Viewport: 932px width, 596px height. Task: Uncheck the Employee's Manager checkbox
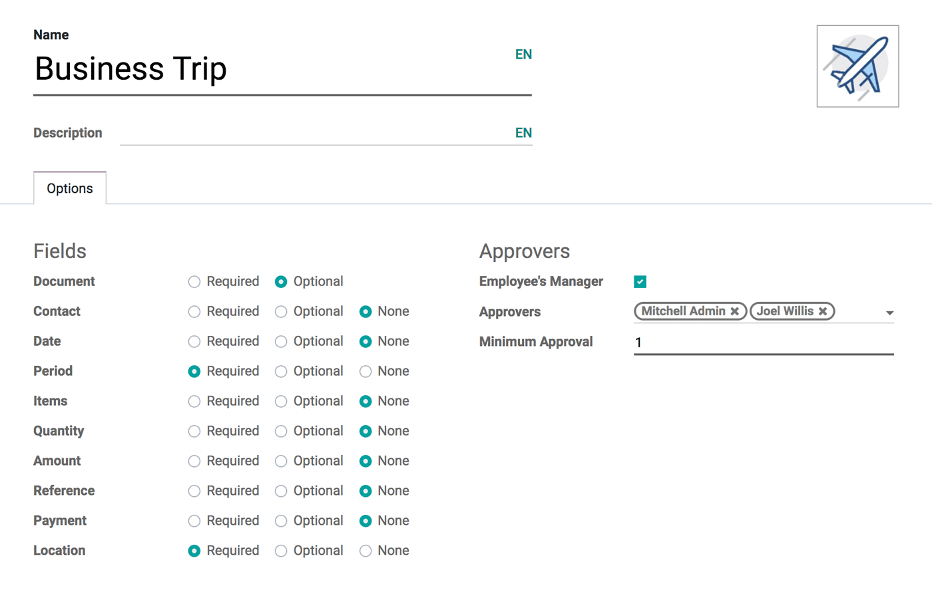639,281
